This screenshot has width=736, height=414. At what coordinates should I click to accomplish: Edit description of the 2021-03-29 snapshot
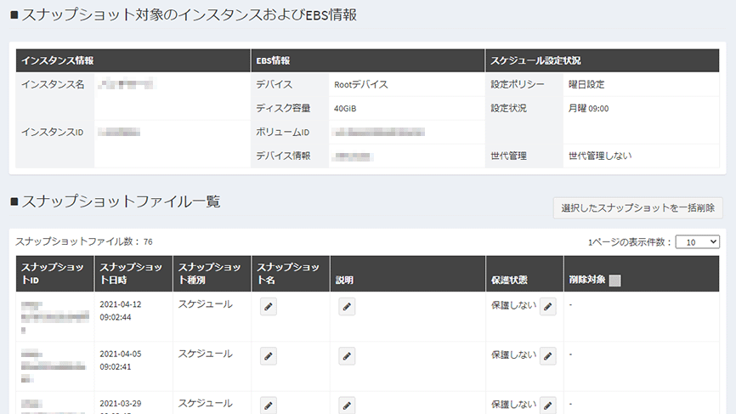(347, 405)
